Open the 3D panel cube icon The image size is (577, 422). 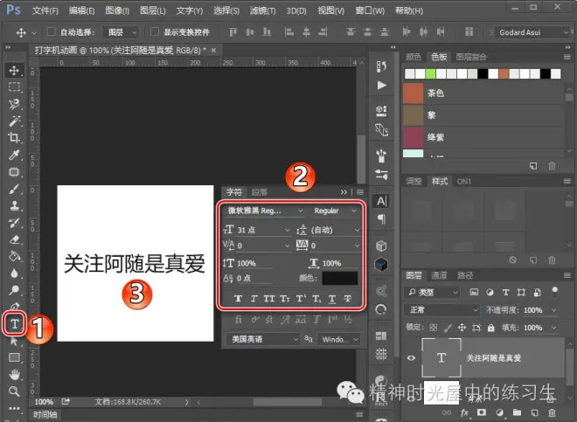381,246
